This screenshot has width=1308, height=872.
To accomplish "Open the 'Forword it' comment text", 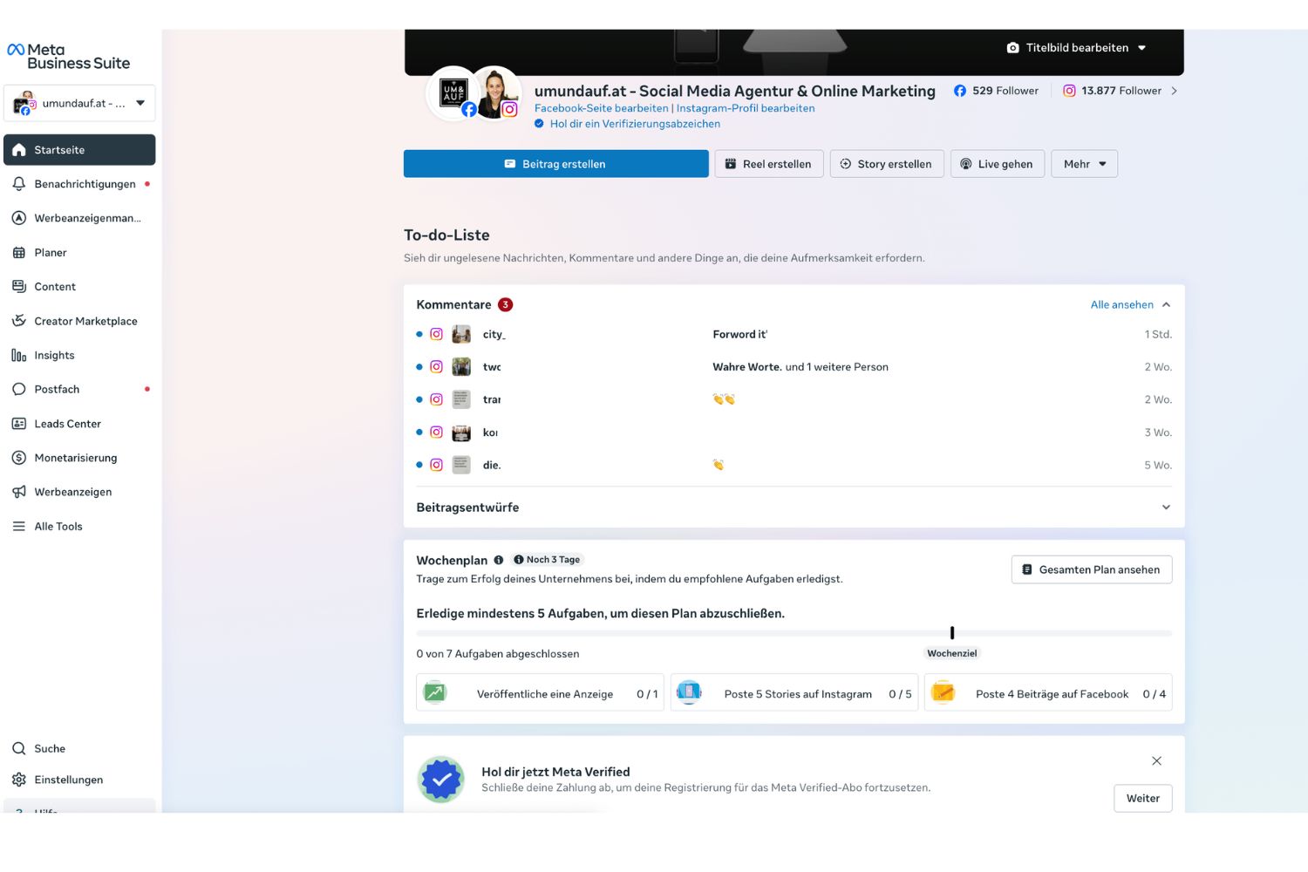I will [740, 334].
